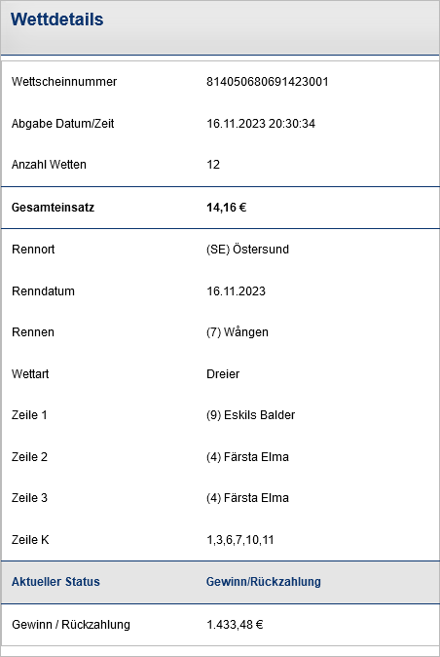Click the Wettart value Dreier

(223, 373)
